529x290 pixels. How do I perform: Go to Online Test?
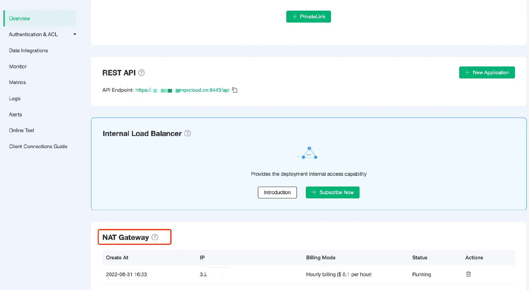tap(21, 130)
